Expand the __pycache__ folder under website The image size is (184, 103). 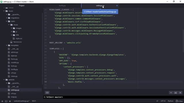[7, 83]
